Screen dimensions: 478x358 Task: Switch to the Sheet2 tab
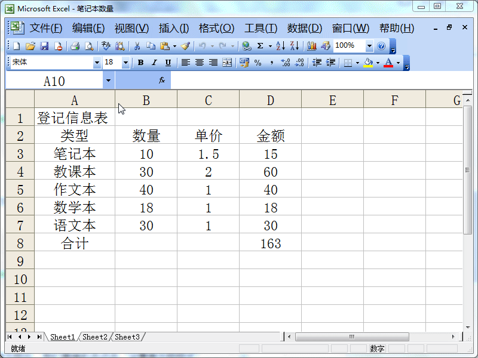click(x=94, y=337)
